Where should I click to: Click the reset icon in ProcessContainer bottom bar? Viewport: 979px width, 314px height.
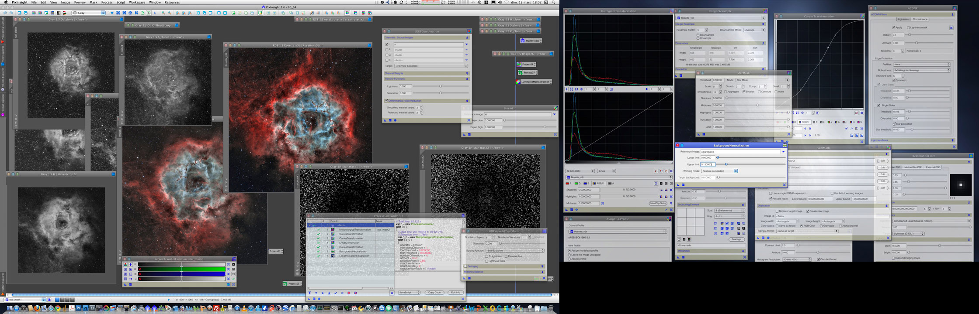point(463,299)
